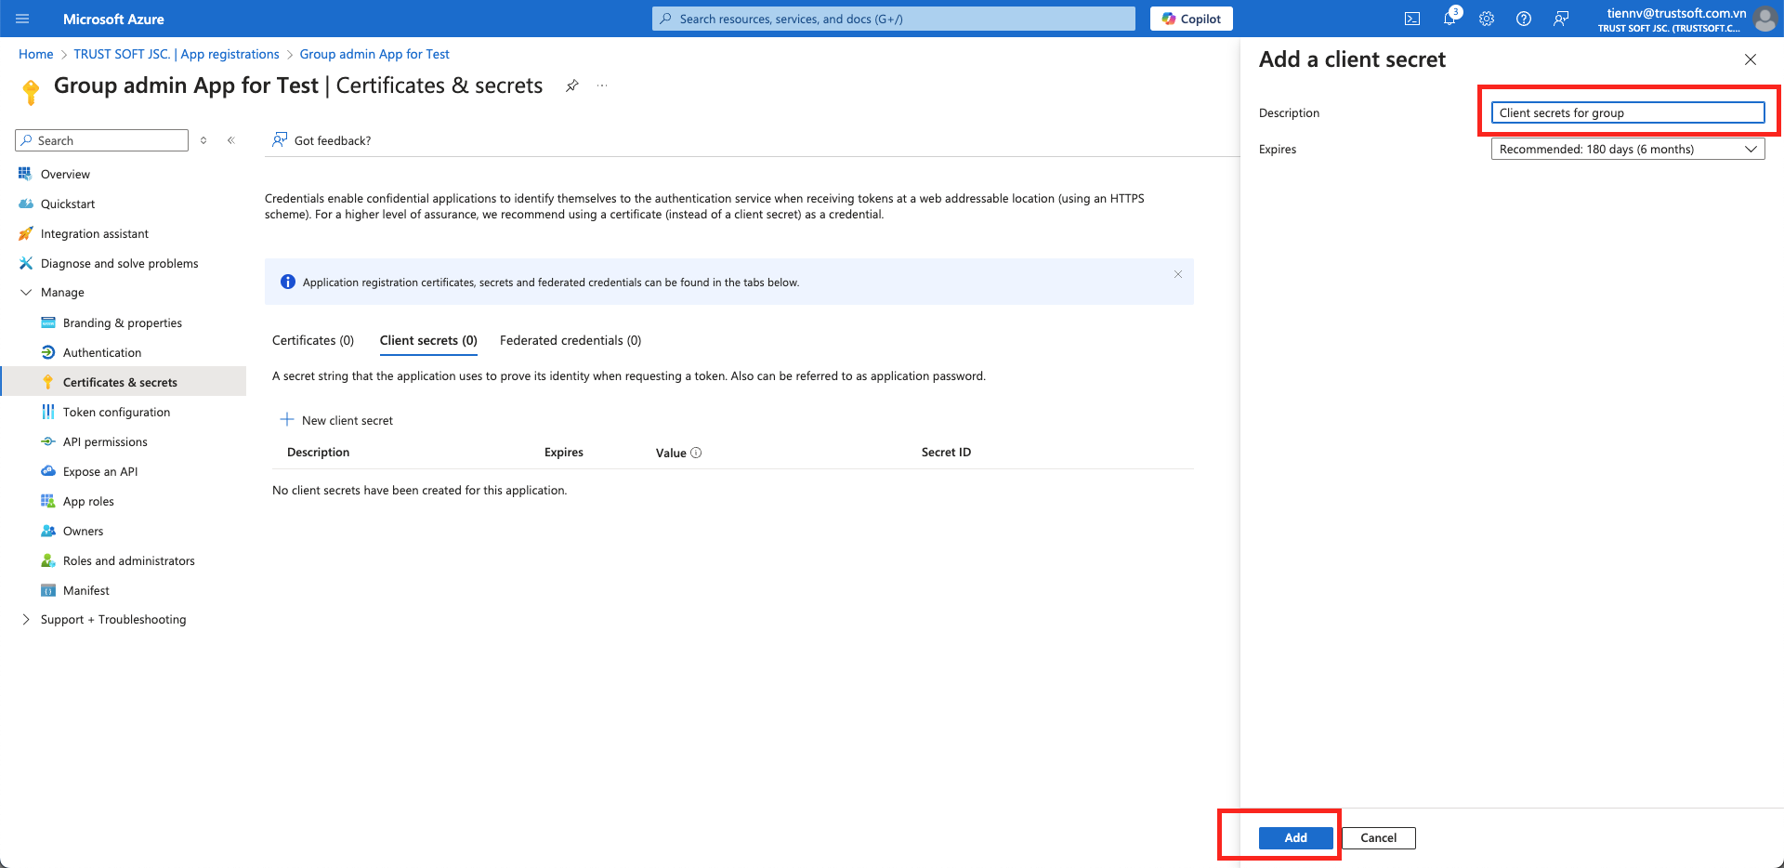Open the more options ellipsis beside title
1784x868 pixels.
(x=602, y=85)
